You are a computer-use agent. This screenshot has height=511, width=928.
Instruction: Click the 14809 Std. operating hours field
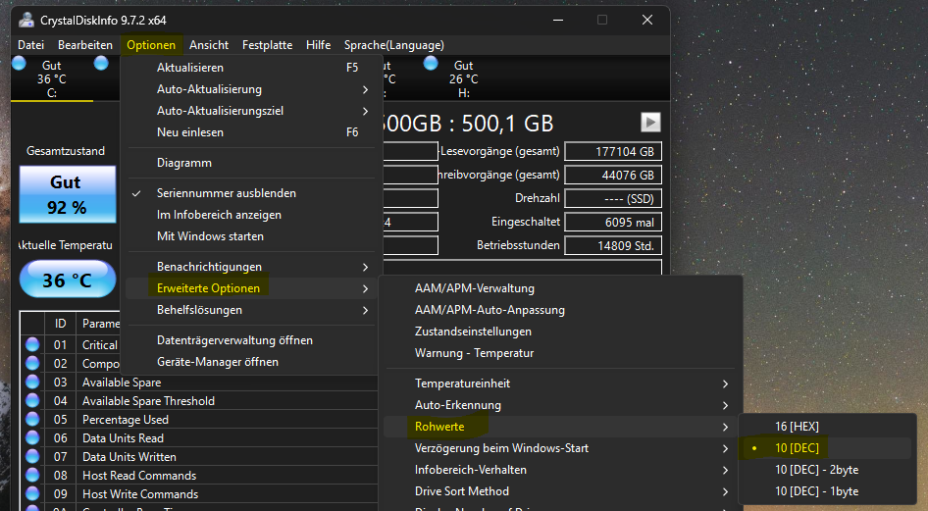click(613, 245)
